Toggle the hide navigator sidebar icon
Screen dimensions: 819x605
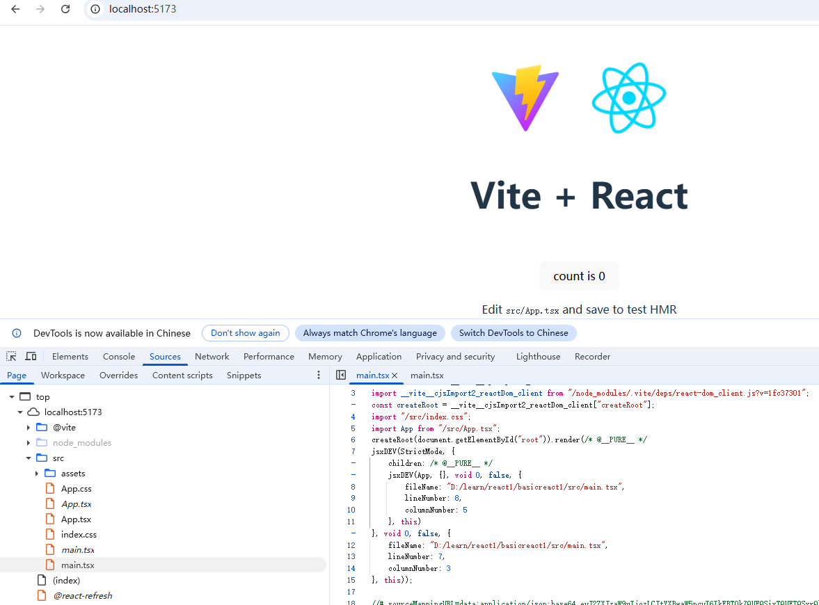[341, 376]
